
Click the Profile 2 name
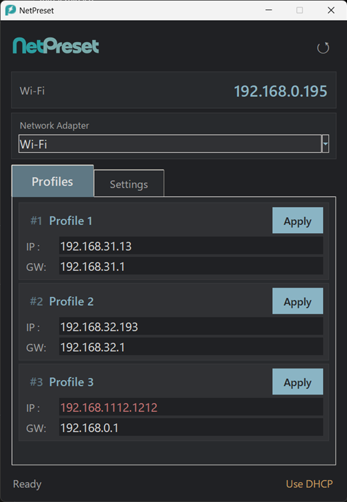[x=71, y=301]
